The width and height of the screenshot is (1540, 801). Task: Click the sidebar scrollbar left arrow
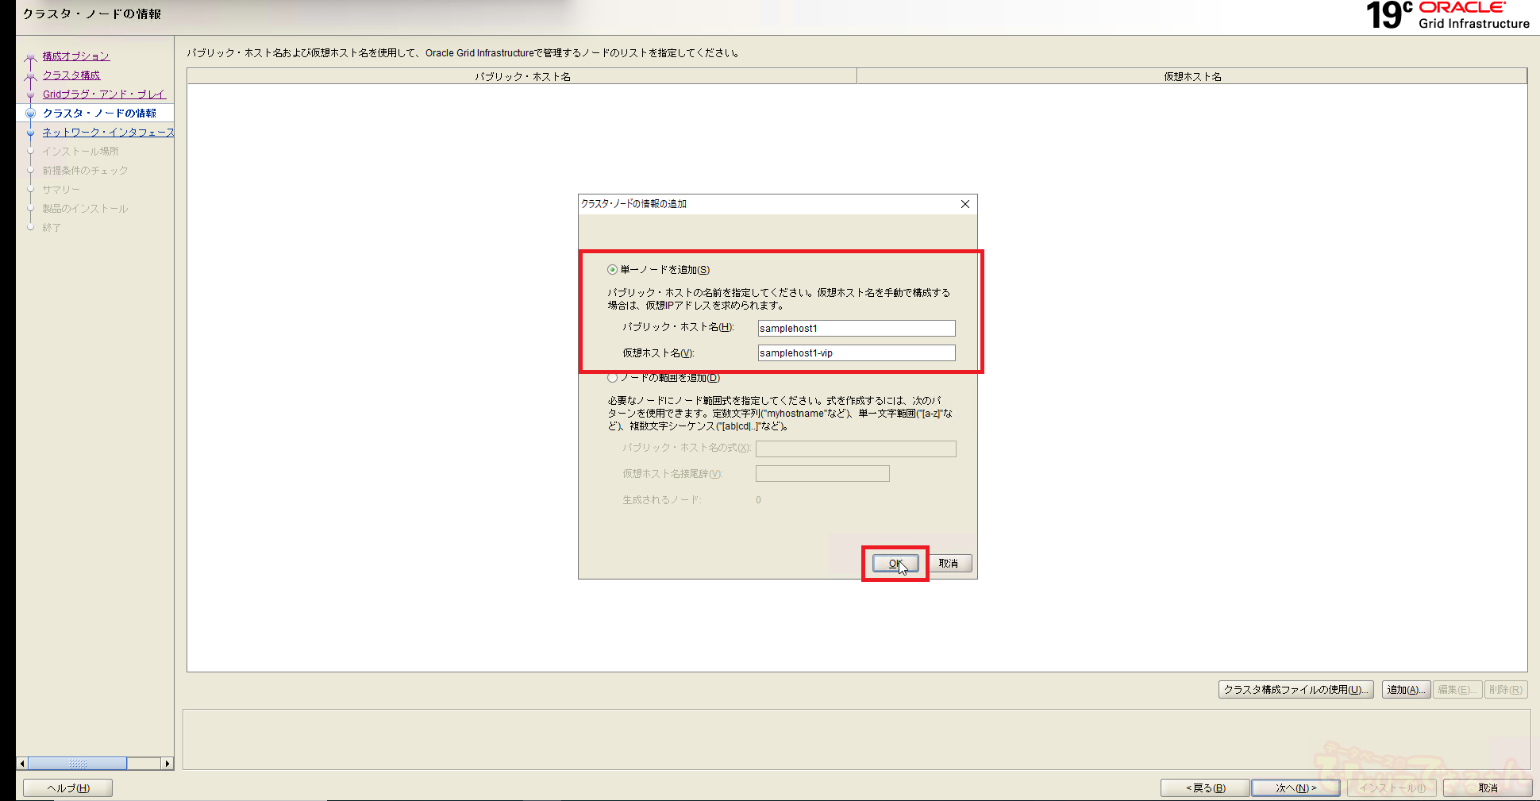pos(22,764)
